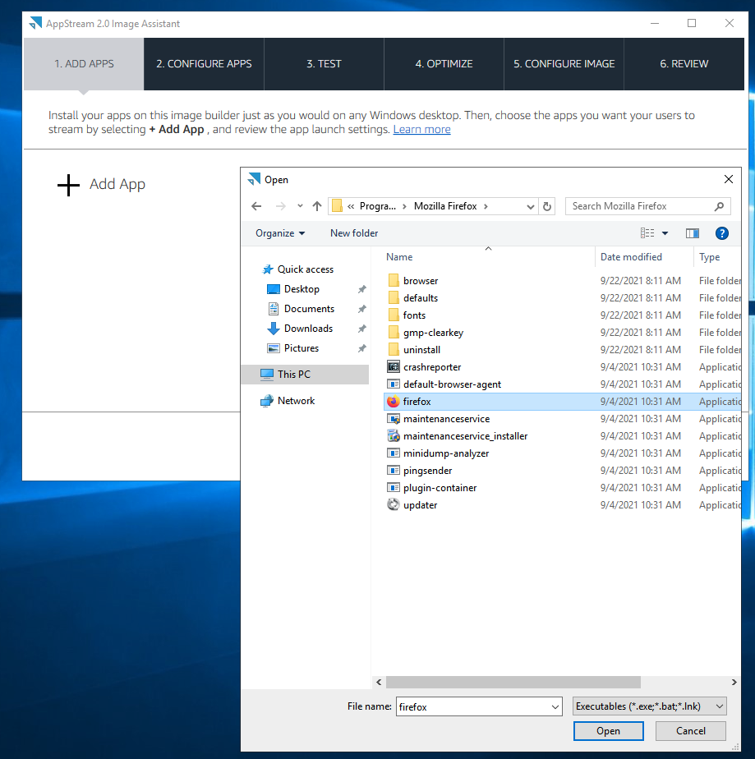Image resolution: width=755 pixels, height=759 pixels.
Task: Switch to the 4. OPTIMIZE tab
Action: coord(444,64)
